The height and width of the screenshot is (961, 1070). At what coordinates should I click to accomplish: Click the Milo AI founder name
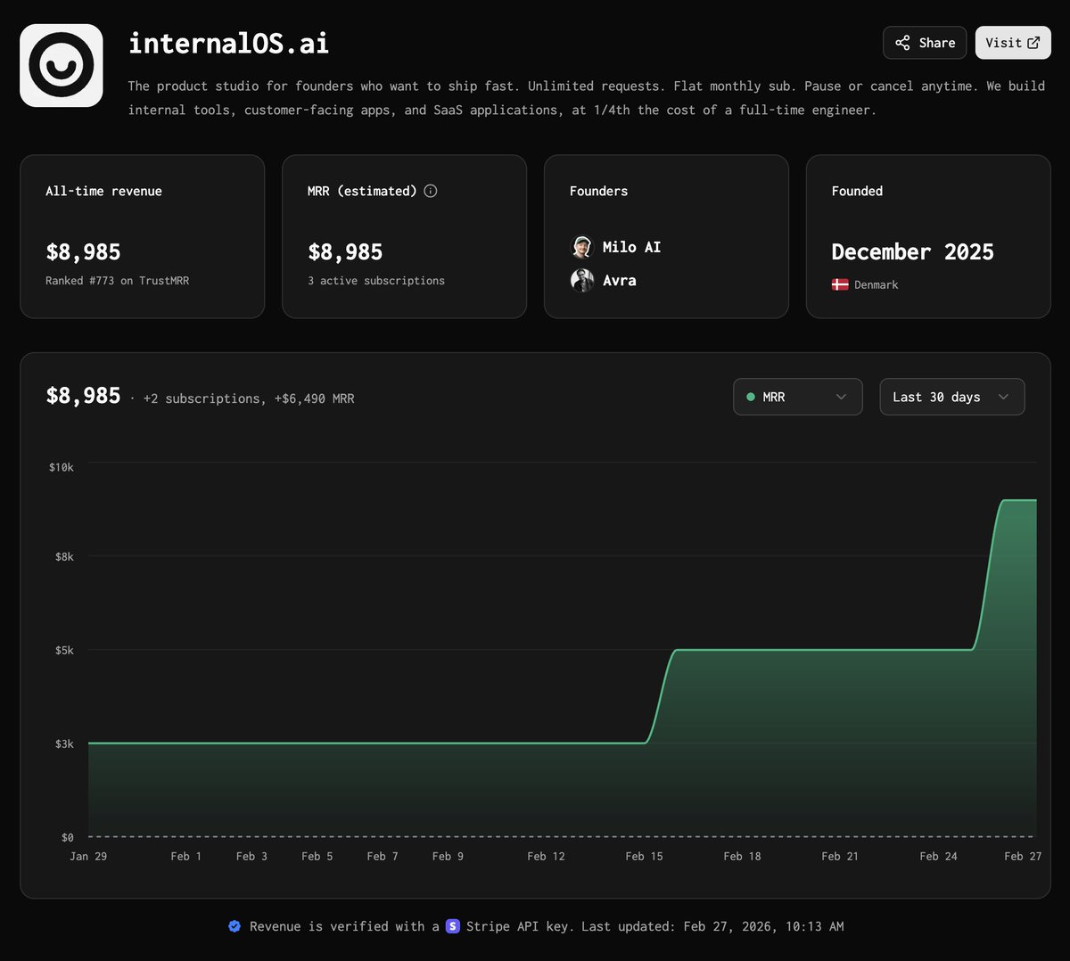(631, 247)
